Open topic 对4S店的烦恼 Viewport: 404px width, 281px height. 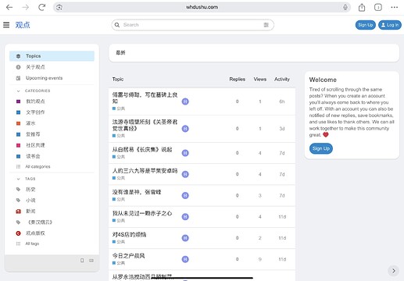coord(129,235)
